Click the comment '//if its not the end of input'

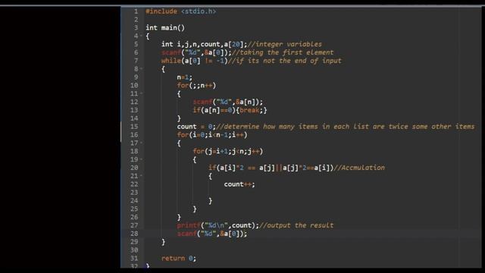click(285, 61)
